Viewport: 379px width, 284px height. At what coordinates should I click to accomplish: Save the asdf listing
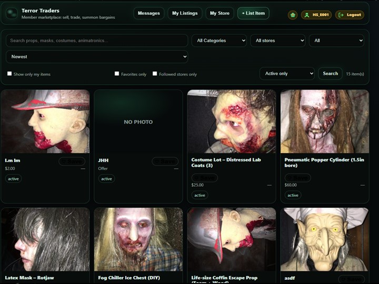352,279
